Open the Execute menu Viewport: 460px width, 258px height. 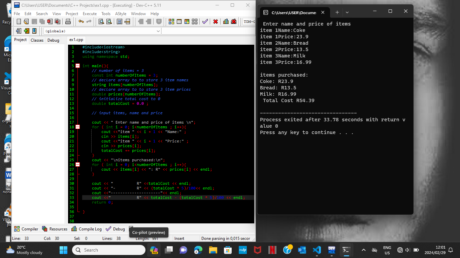coord(90,14)
